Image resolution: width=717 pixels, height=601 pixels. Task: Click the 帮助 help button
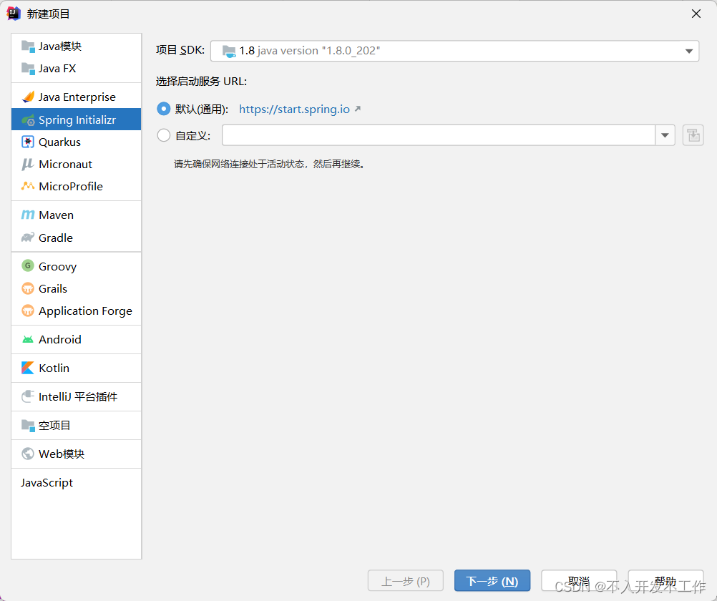click(x=665, y=581)
